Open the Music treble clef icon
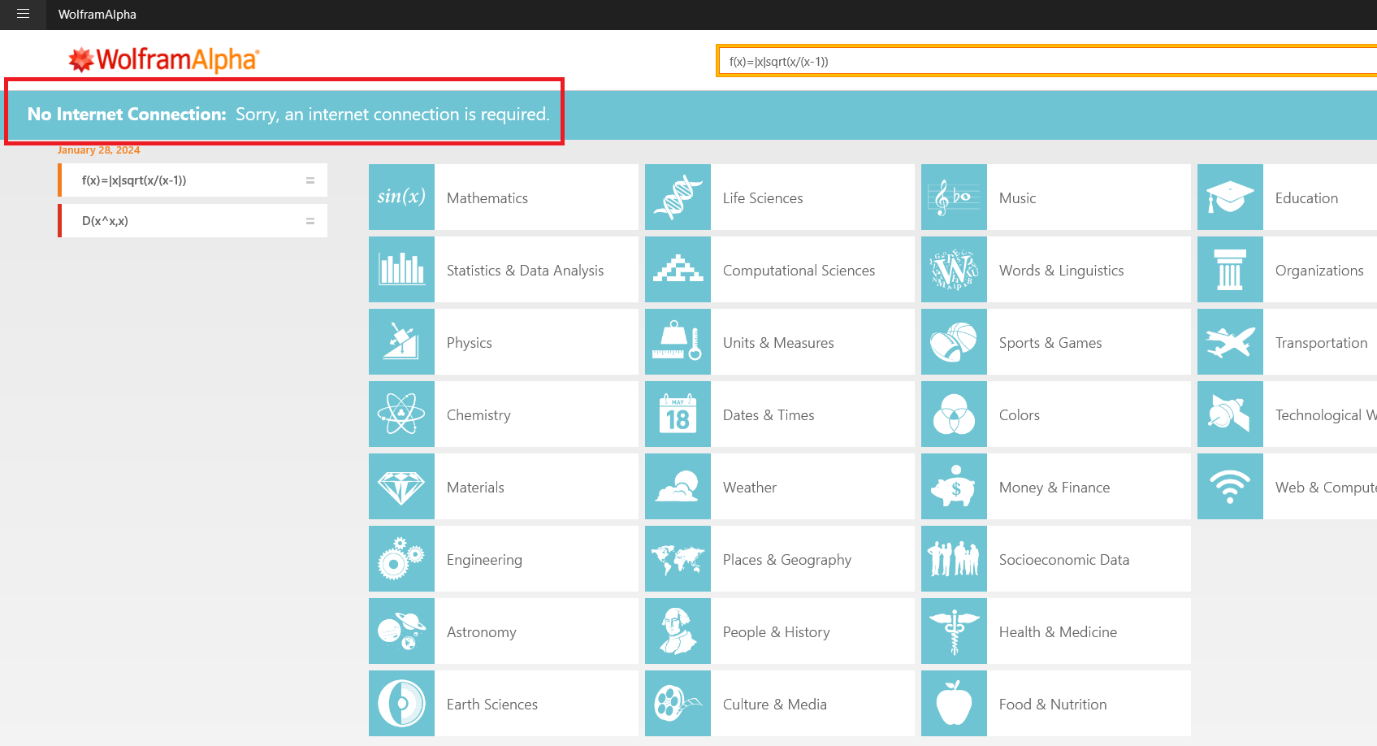Screen dimensions: 1377x746 [954, 197]
